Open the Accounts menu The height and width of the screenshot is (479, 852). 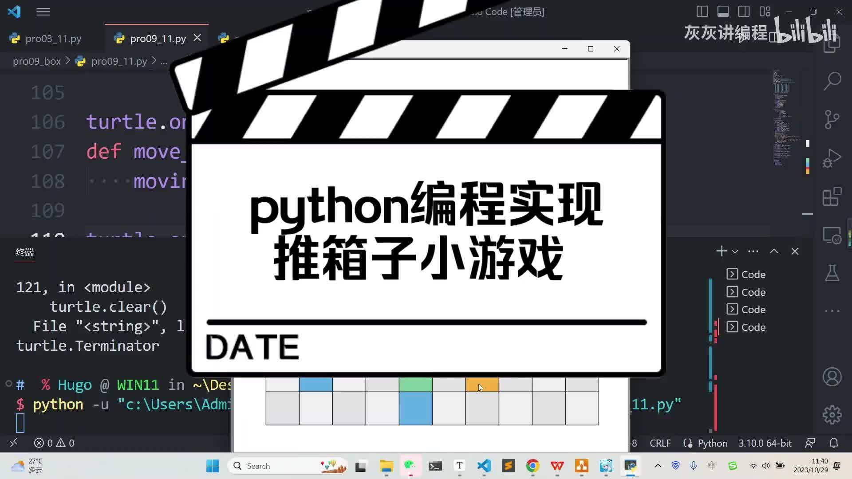(832, 377)
